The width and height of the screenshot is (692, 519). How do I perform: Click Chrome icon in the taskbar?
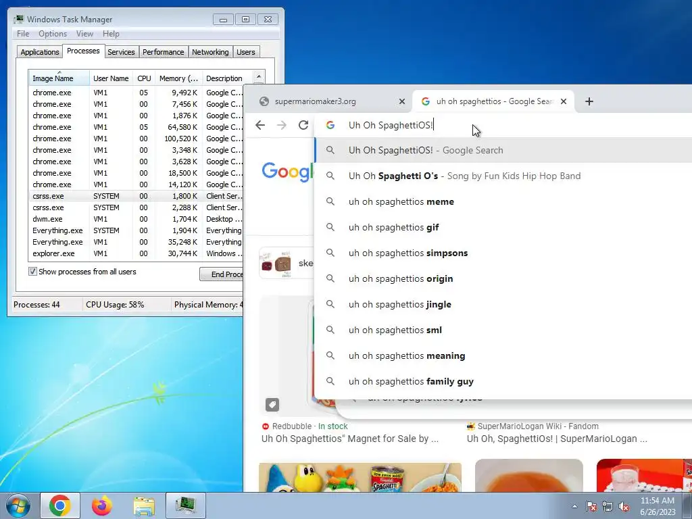60,505
